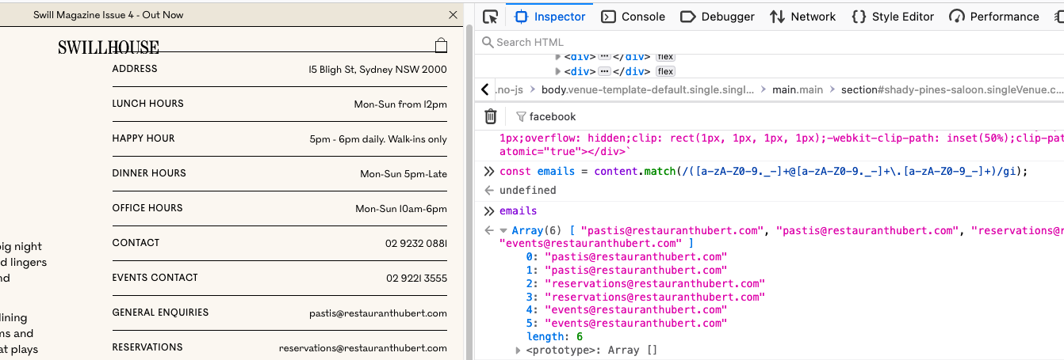Switch to the Inspector tab
This screenshot has width=1064, height=360.
click(x=549, y=17)
